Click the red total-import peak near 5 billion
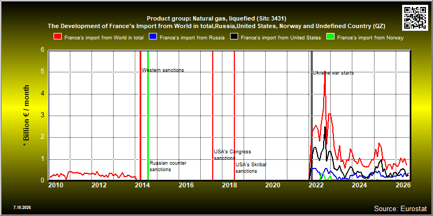The image size is (433, 216). point(325,73)
